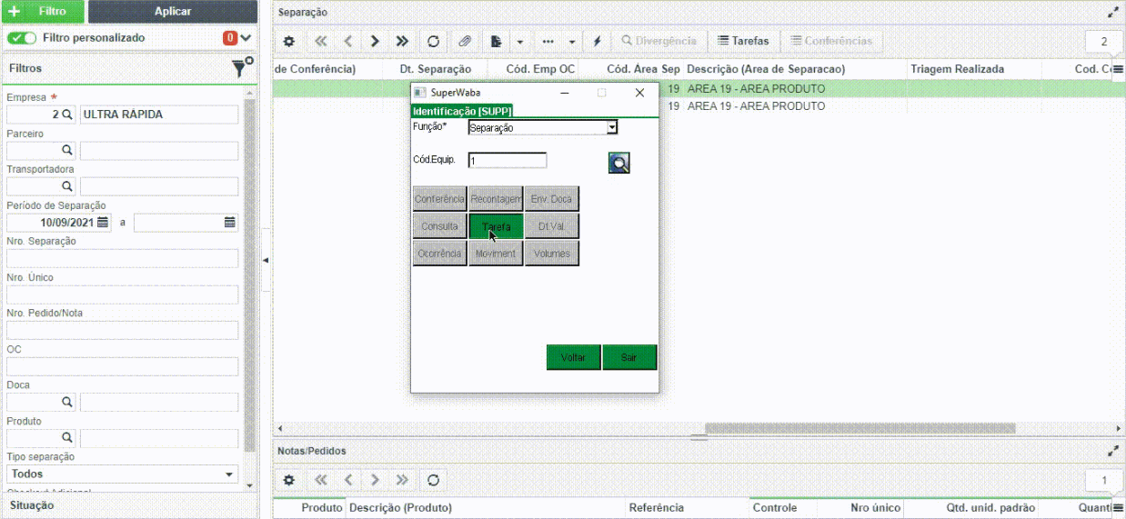Click the attachment paperclip icon
1126x519 pixels.
click(465, 41)
